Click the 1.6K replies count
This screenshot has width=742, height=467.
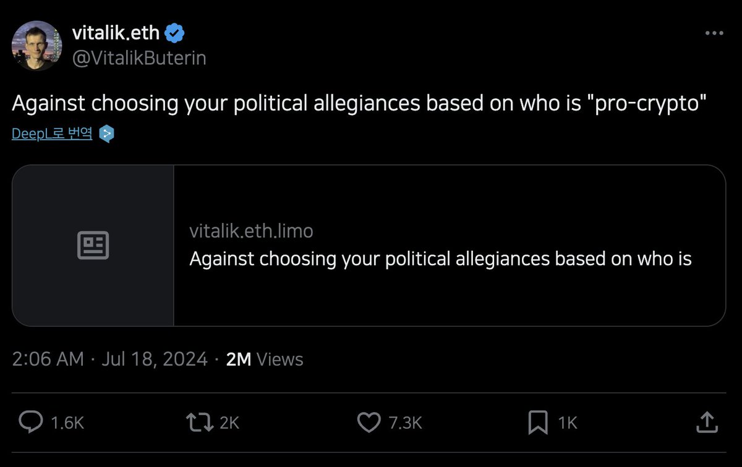click(67, 423)
